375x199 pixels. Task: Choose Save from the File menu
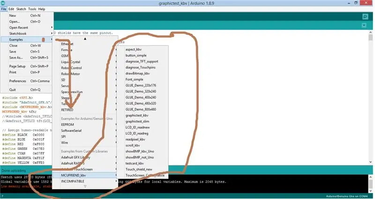27,52
